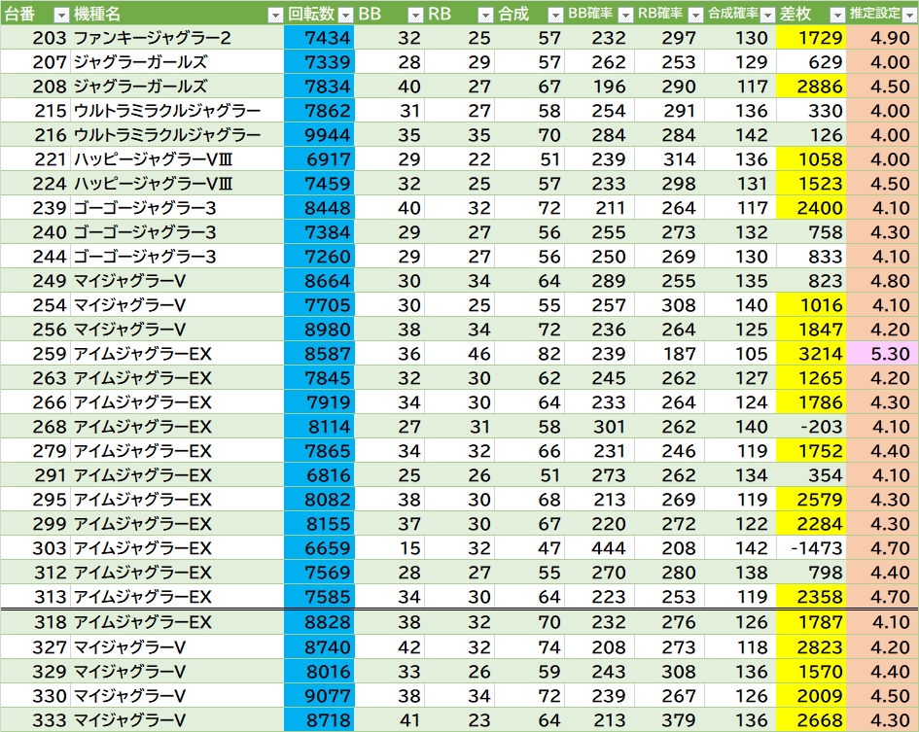Click machine number 249 cell

pos(36,281)
